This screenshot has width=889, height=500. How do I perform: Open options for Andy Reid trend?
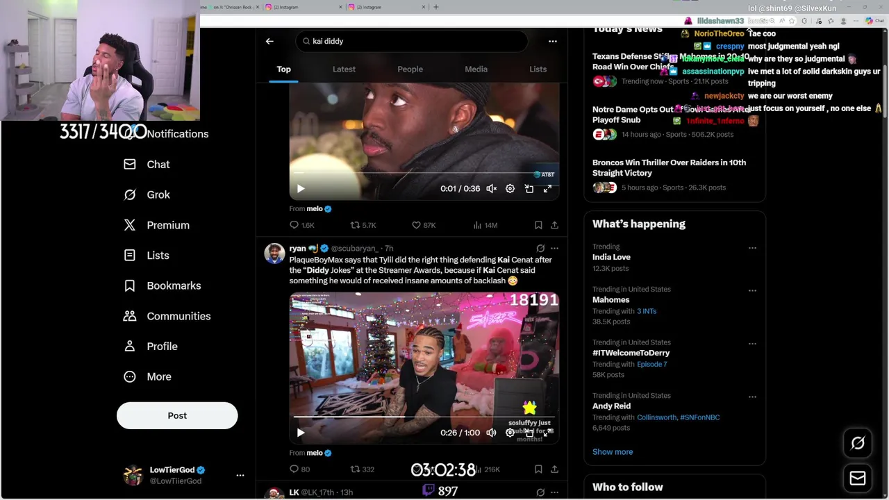(x=752, y=397)
